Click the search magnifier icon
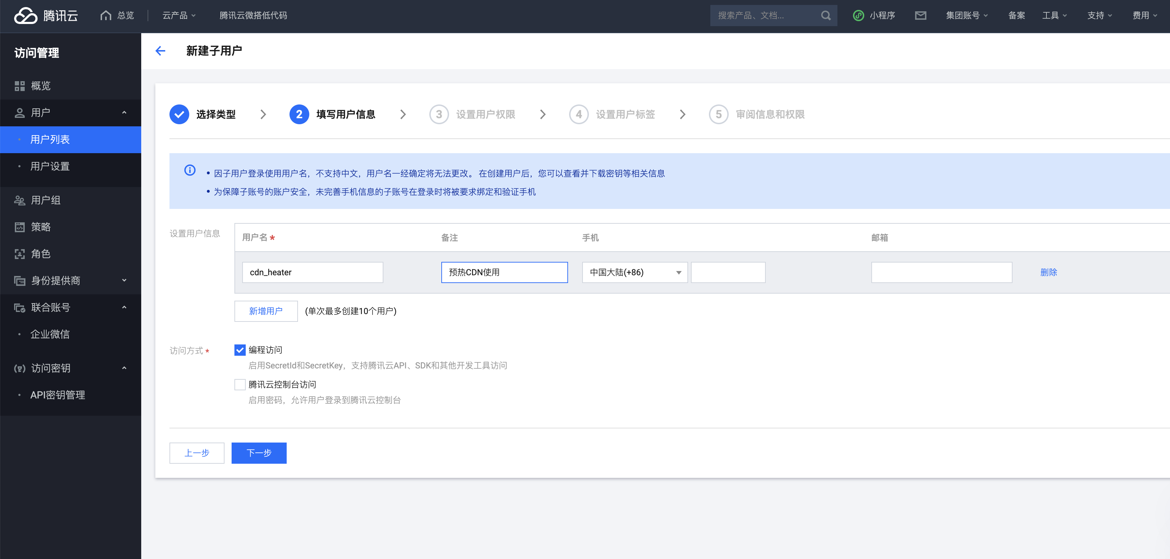Screen dimensions: 1170x559 [x=826, y=16]
